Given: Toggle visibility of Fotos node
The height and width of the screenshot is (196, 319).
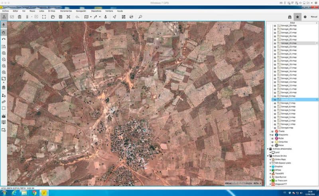Looking at the screenshot, I should (273, 146).
